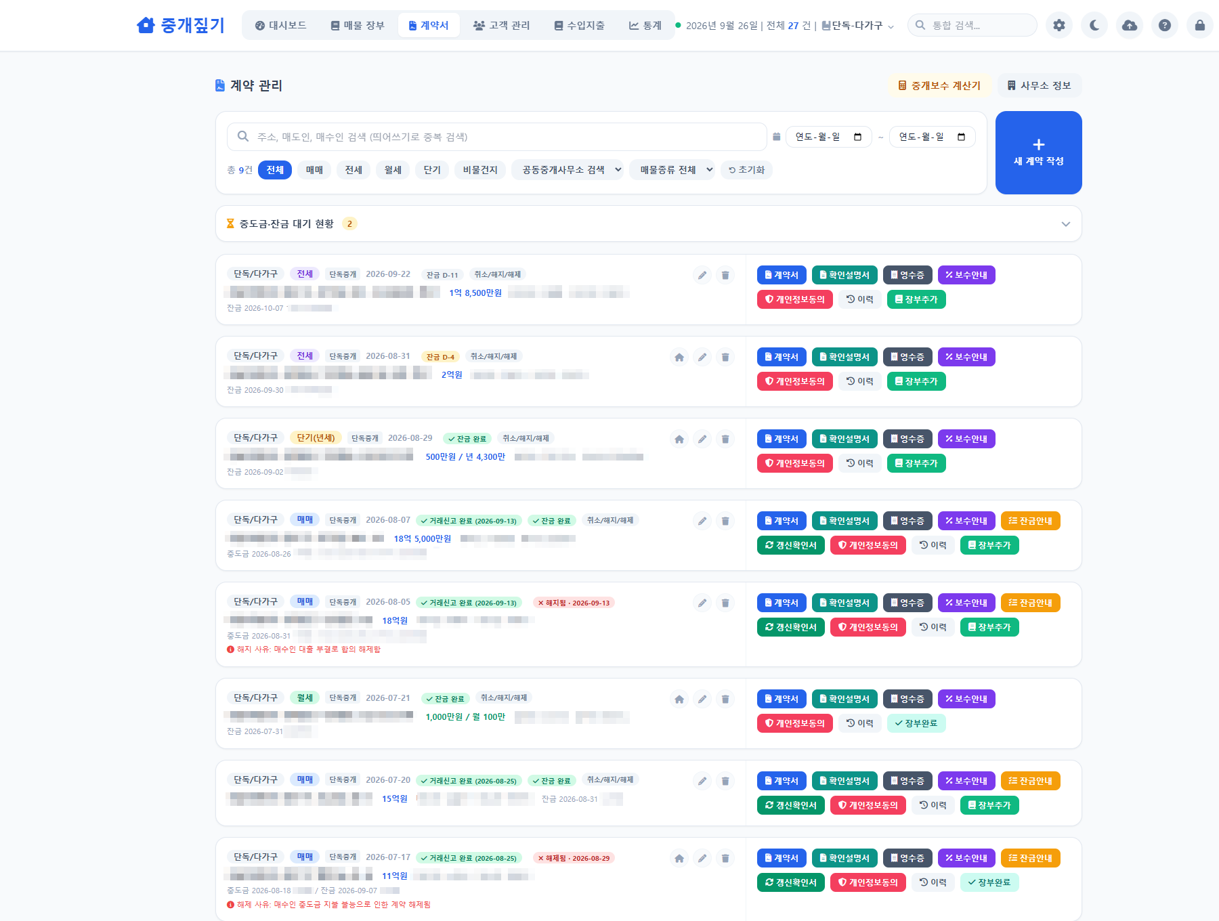1219x921 pixels.
Task: Click home icon on 2026-07-21 월세 contract
Action: [x=679, y=699]
